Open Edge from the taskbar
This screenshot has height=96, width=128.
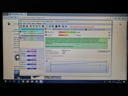(x=19, y=81)
